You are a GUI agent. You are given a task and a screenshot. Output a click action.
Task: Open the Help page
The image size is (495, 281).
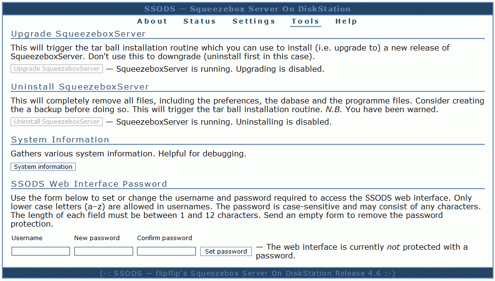click(346, 21)
